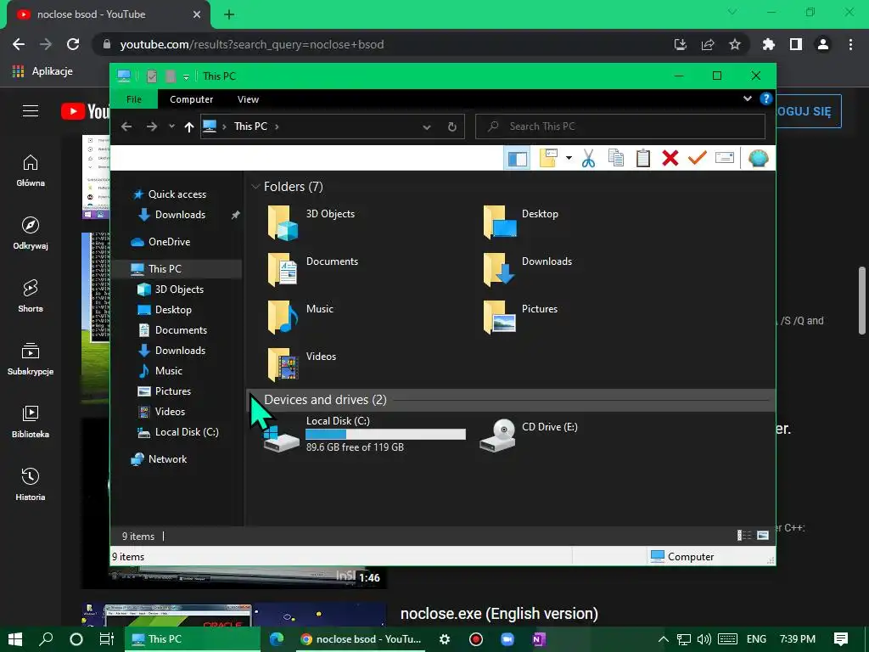Open YouTube hamburger guide menu

coord(31,111)
